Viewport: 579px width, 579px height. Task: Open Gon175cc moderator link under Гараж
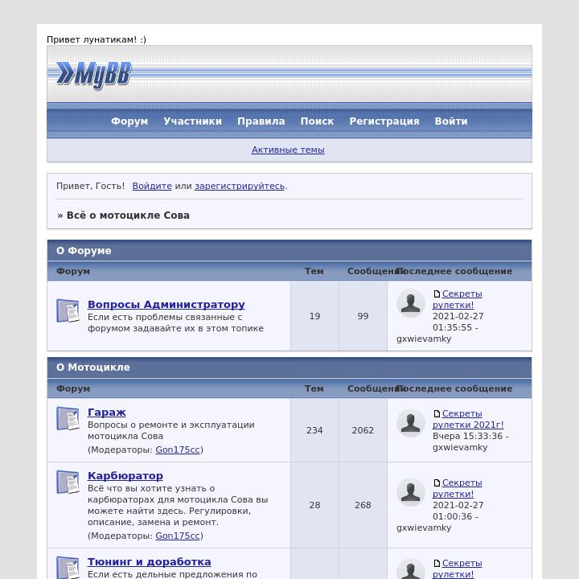pos(178,450)
